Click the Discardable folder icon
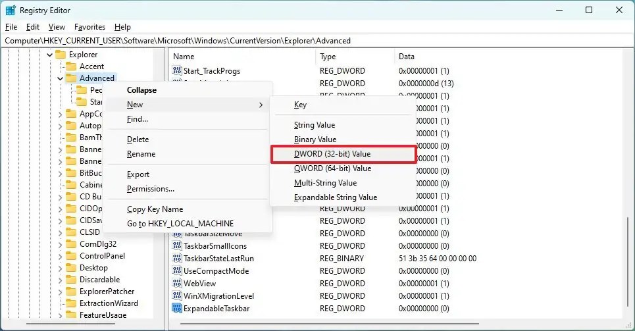 pyautogui.click(x=71, y=280)
